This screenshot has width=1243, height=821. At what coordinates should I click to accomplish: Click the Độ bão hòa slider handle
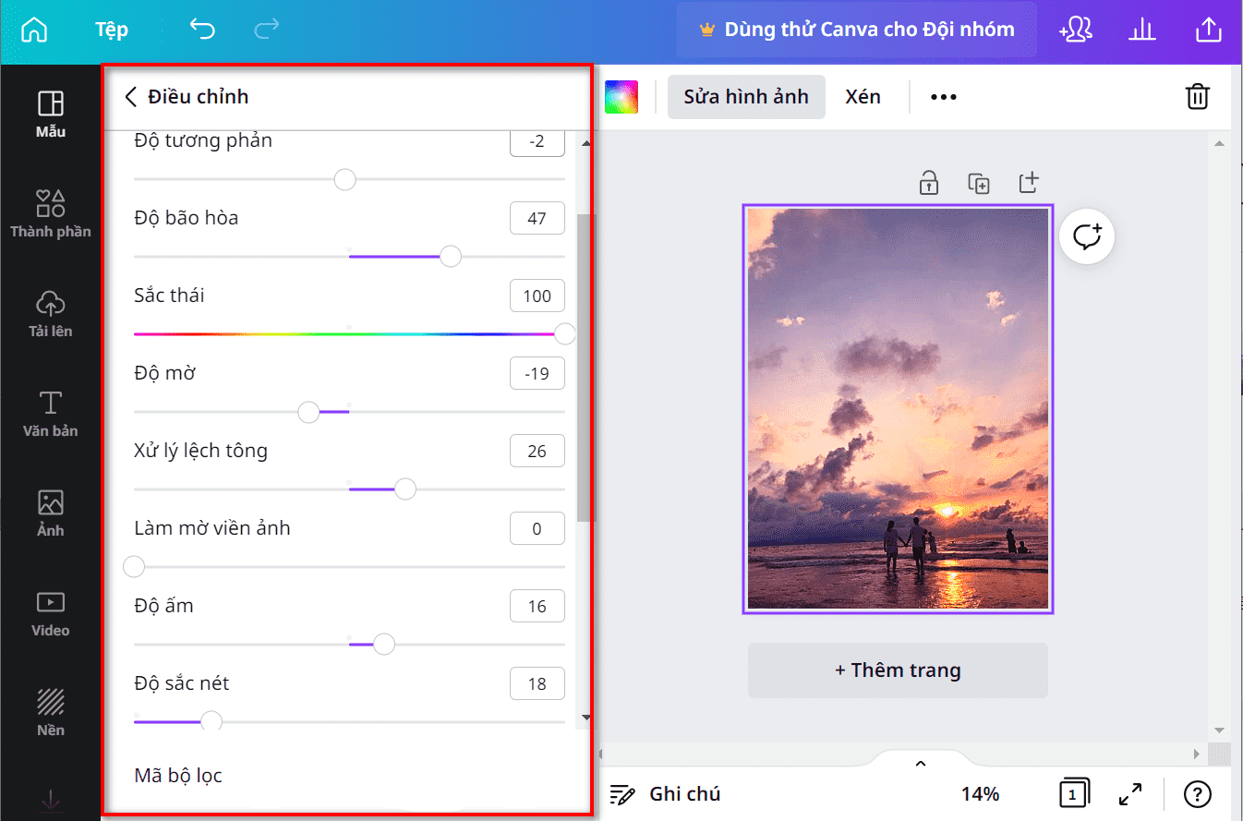tap(451, 257)
